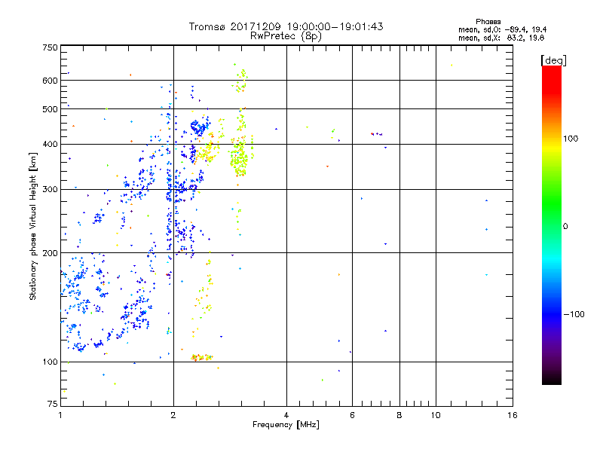
Task: Click the "Stationary phase Virtual Height [km]" axis title
Action: [33, 226]
